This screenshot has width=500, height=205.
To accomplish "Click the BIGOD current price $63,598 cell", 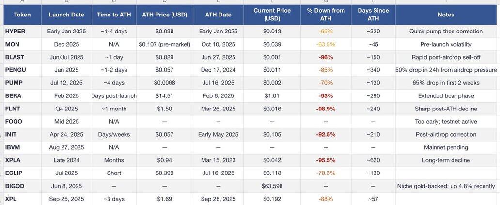I will click(x=272, y=186).
